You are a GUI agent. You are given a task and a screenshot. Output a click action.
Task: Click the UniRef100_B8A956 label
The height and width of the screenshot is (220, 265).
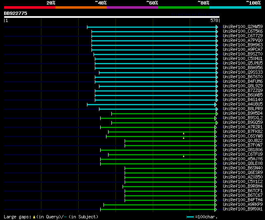pyautogui.click(x=243, y=68)
